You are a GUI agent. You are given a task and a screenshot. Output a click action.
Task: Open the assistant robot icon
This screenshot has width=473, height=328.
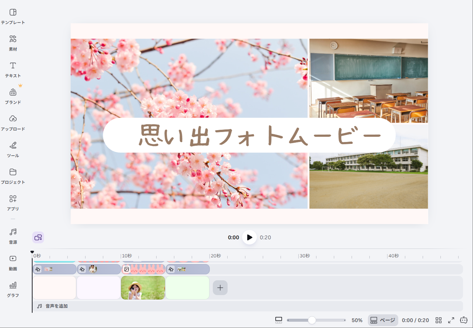[464, 320]
